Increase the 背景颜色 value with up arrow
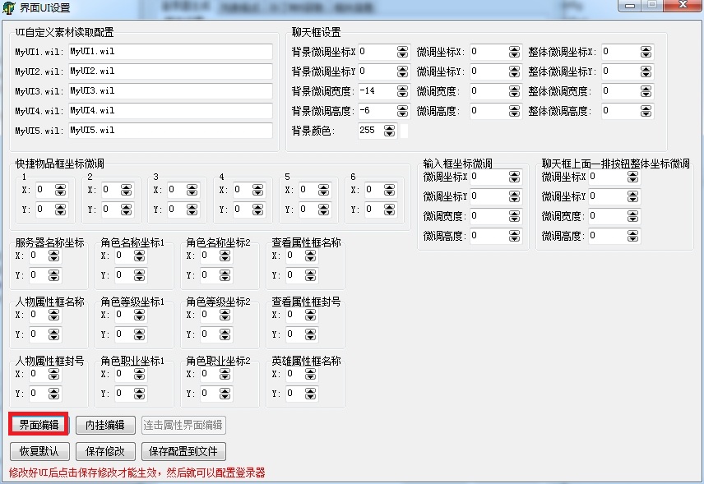Viewport: 704px width, 484px height. coord(389,127)
